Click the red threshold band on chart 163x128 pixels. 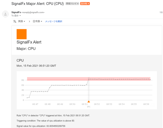[89, 79]
